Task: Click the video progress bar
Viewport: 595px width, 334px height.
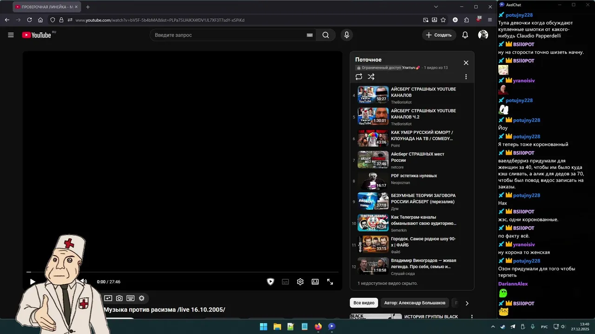Action: pyautogui.click(x=182, y=272)
